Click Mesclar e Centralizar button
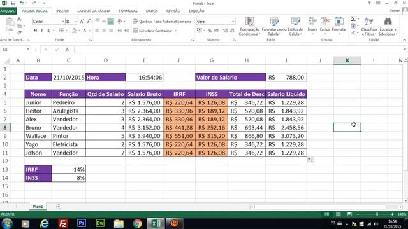Viewport: 408px width, 229px height. pyautogui.click(x=153, y=31)
